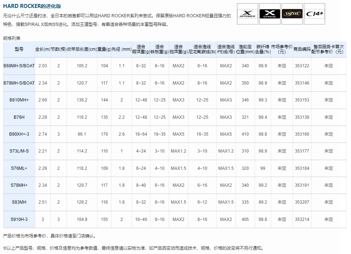Click product code 353153

(x=302, y=100)
